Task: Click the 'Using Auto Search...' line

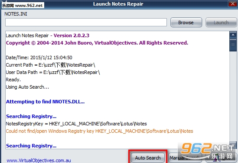Action: coord(27,87)
